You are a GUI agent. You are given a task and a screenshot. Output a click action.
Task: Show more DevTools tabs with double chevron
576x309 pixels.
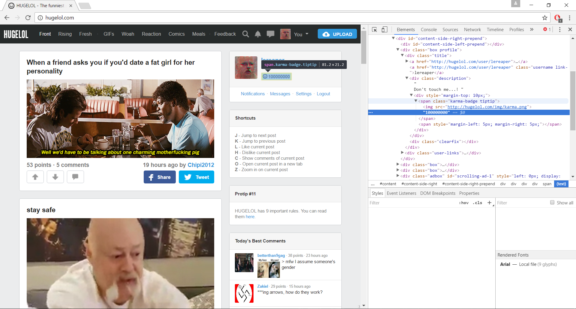(532, 29)
